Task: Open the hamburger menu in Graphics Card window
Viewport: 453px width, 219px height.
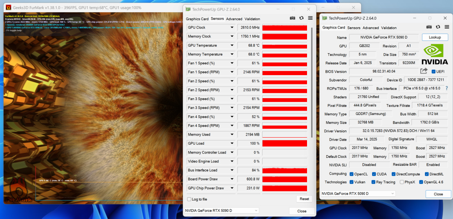Action: pyautogui.click(x=447, y=27)
